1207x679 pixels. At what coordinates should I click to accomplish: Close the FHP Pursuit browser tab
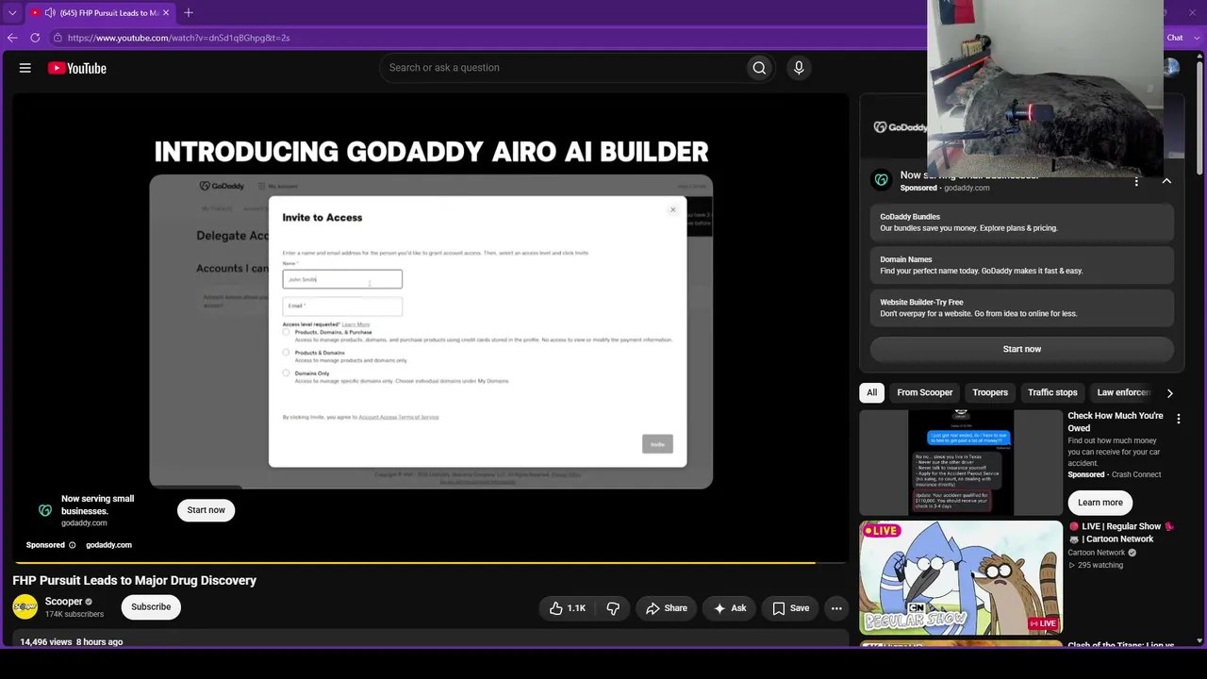click(x=166, y=12)
